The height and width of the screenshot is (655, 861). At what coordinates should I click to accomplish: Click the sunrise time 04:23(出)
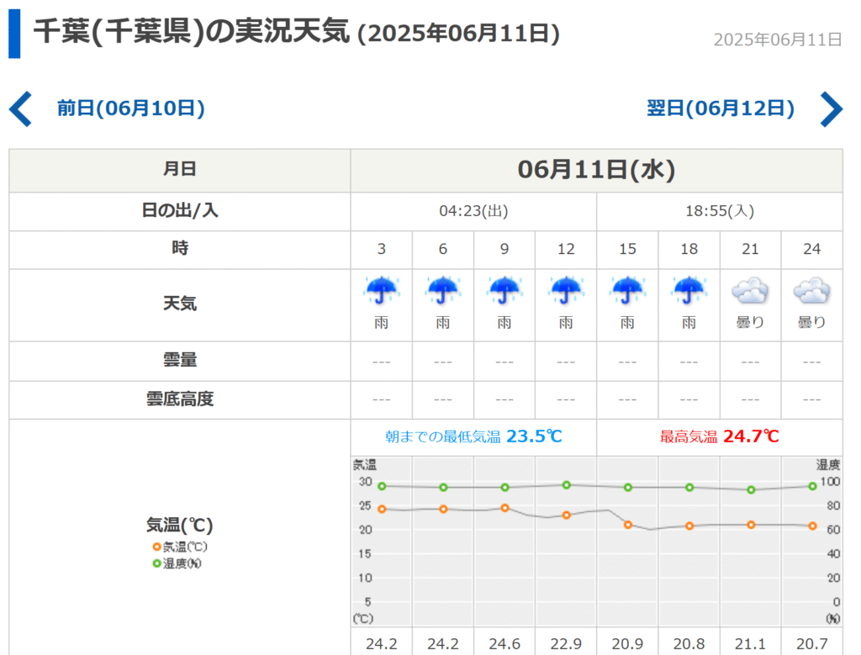pos(473,211)
